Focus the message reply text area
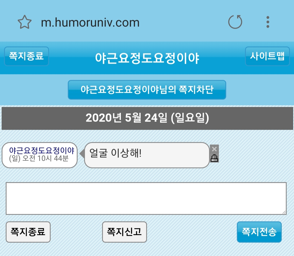294x256 pixels. pos(146,199)
